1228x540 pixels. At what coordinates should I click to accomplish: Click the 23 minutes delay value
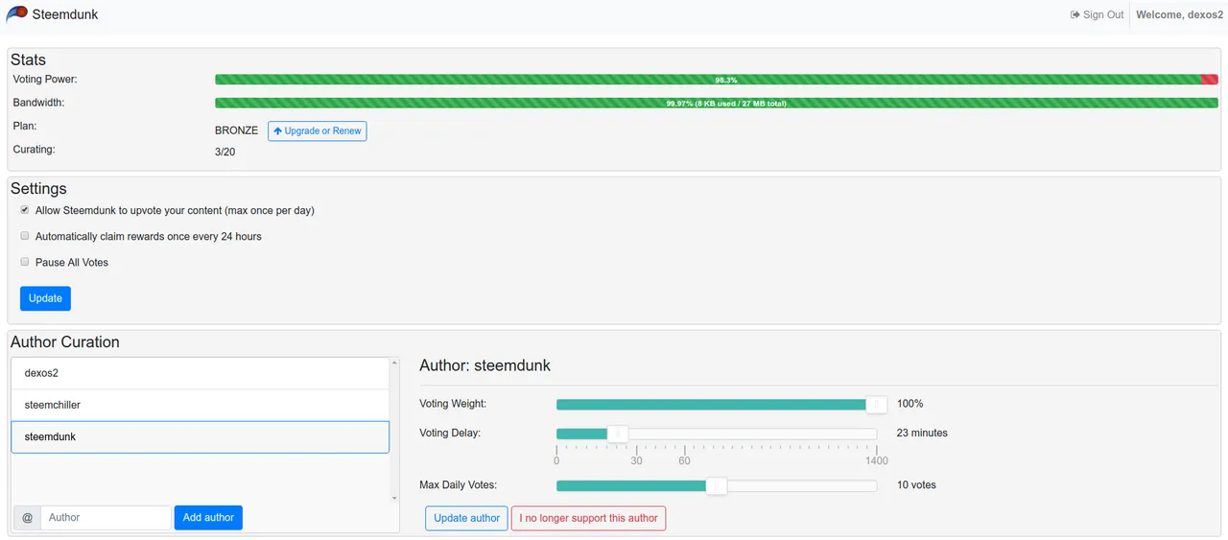[x=922, y=434]
